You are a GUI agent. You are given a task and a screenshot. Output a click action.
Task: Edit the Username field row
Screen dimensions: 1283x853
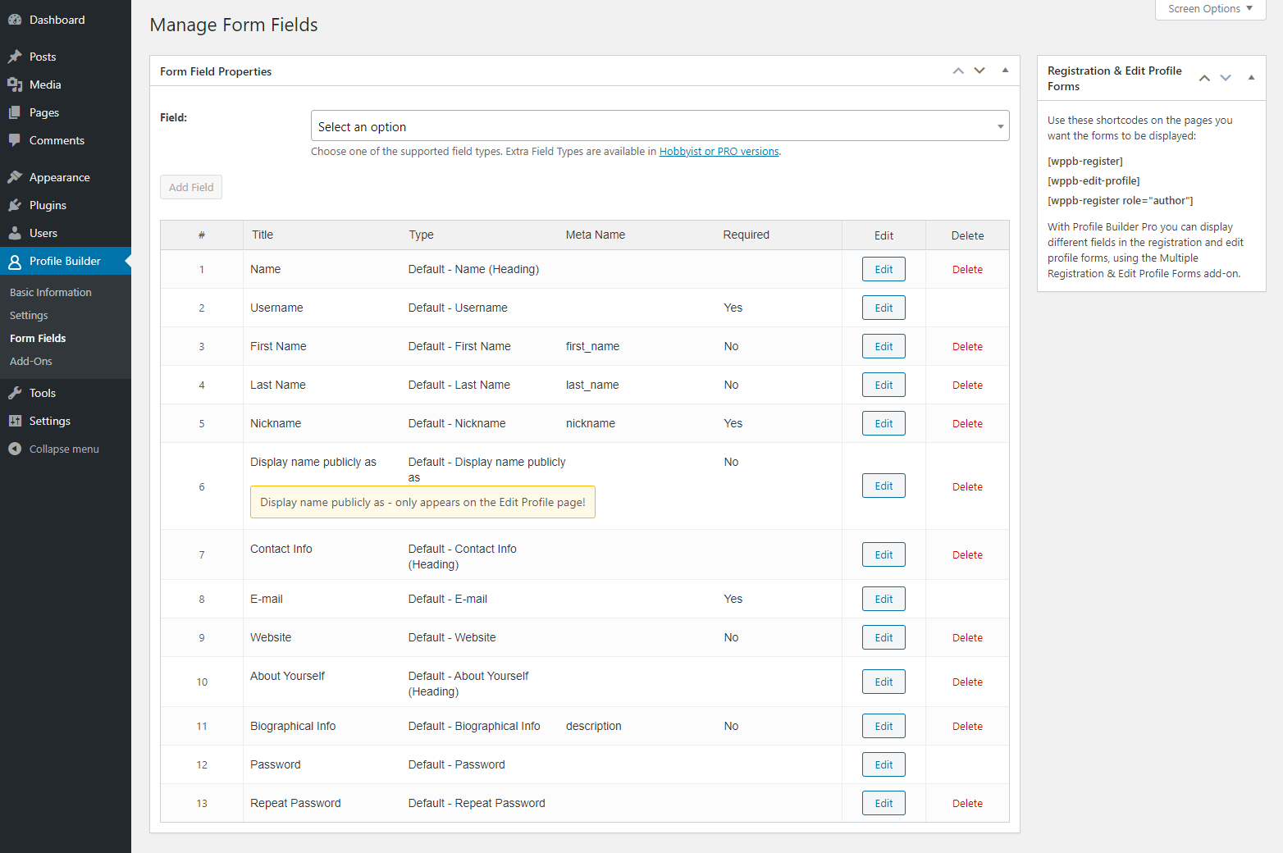(883, 308)
